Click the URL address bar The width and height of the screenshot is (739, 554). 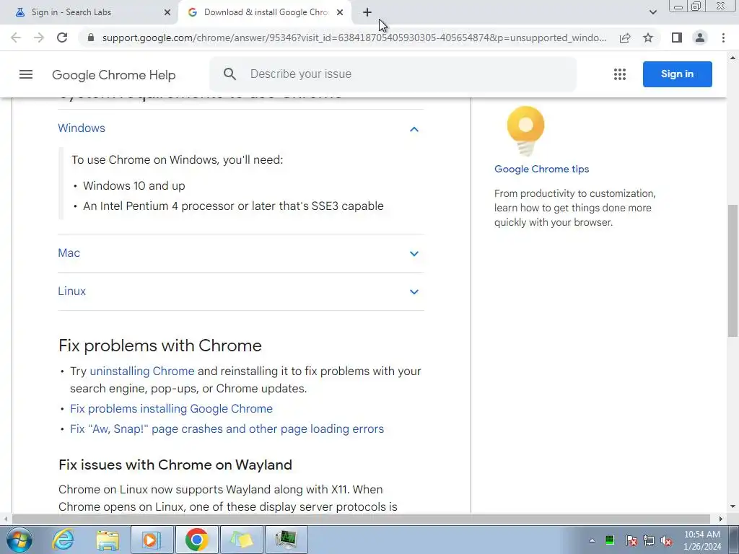click(354, 38)
